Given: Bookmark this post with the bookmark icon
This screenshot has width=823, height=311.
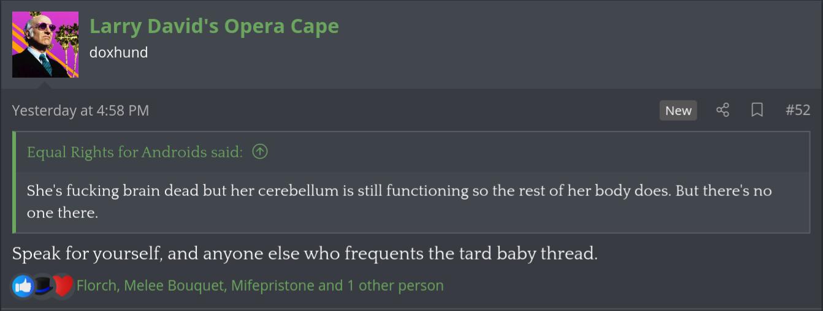Looking at the screenshot, I should (x=757, y=110).
